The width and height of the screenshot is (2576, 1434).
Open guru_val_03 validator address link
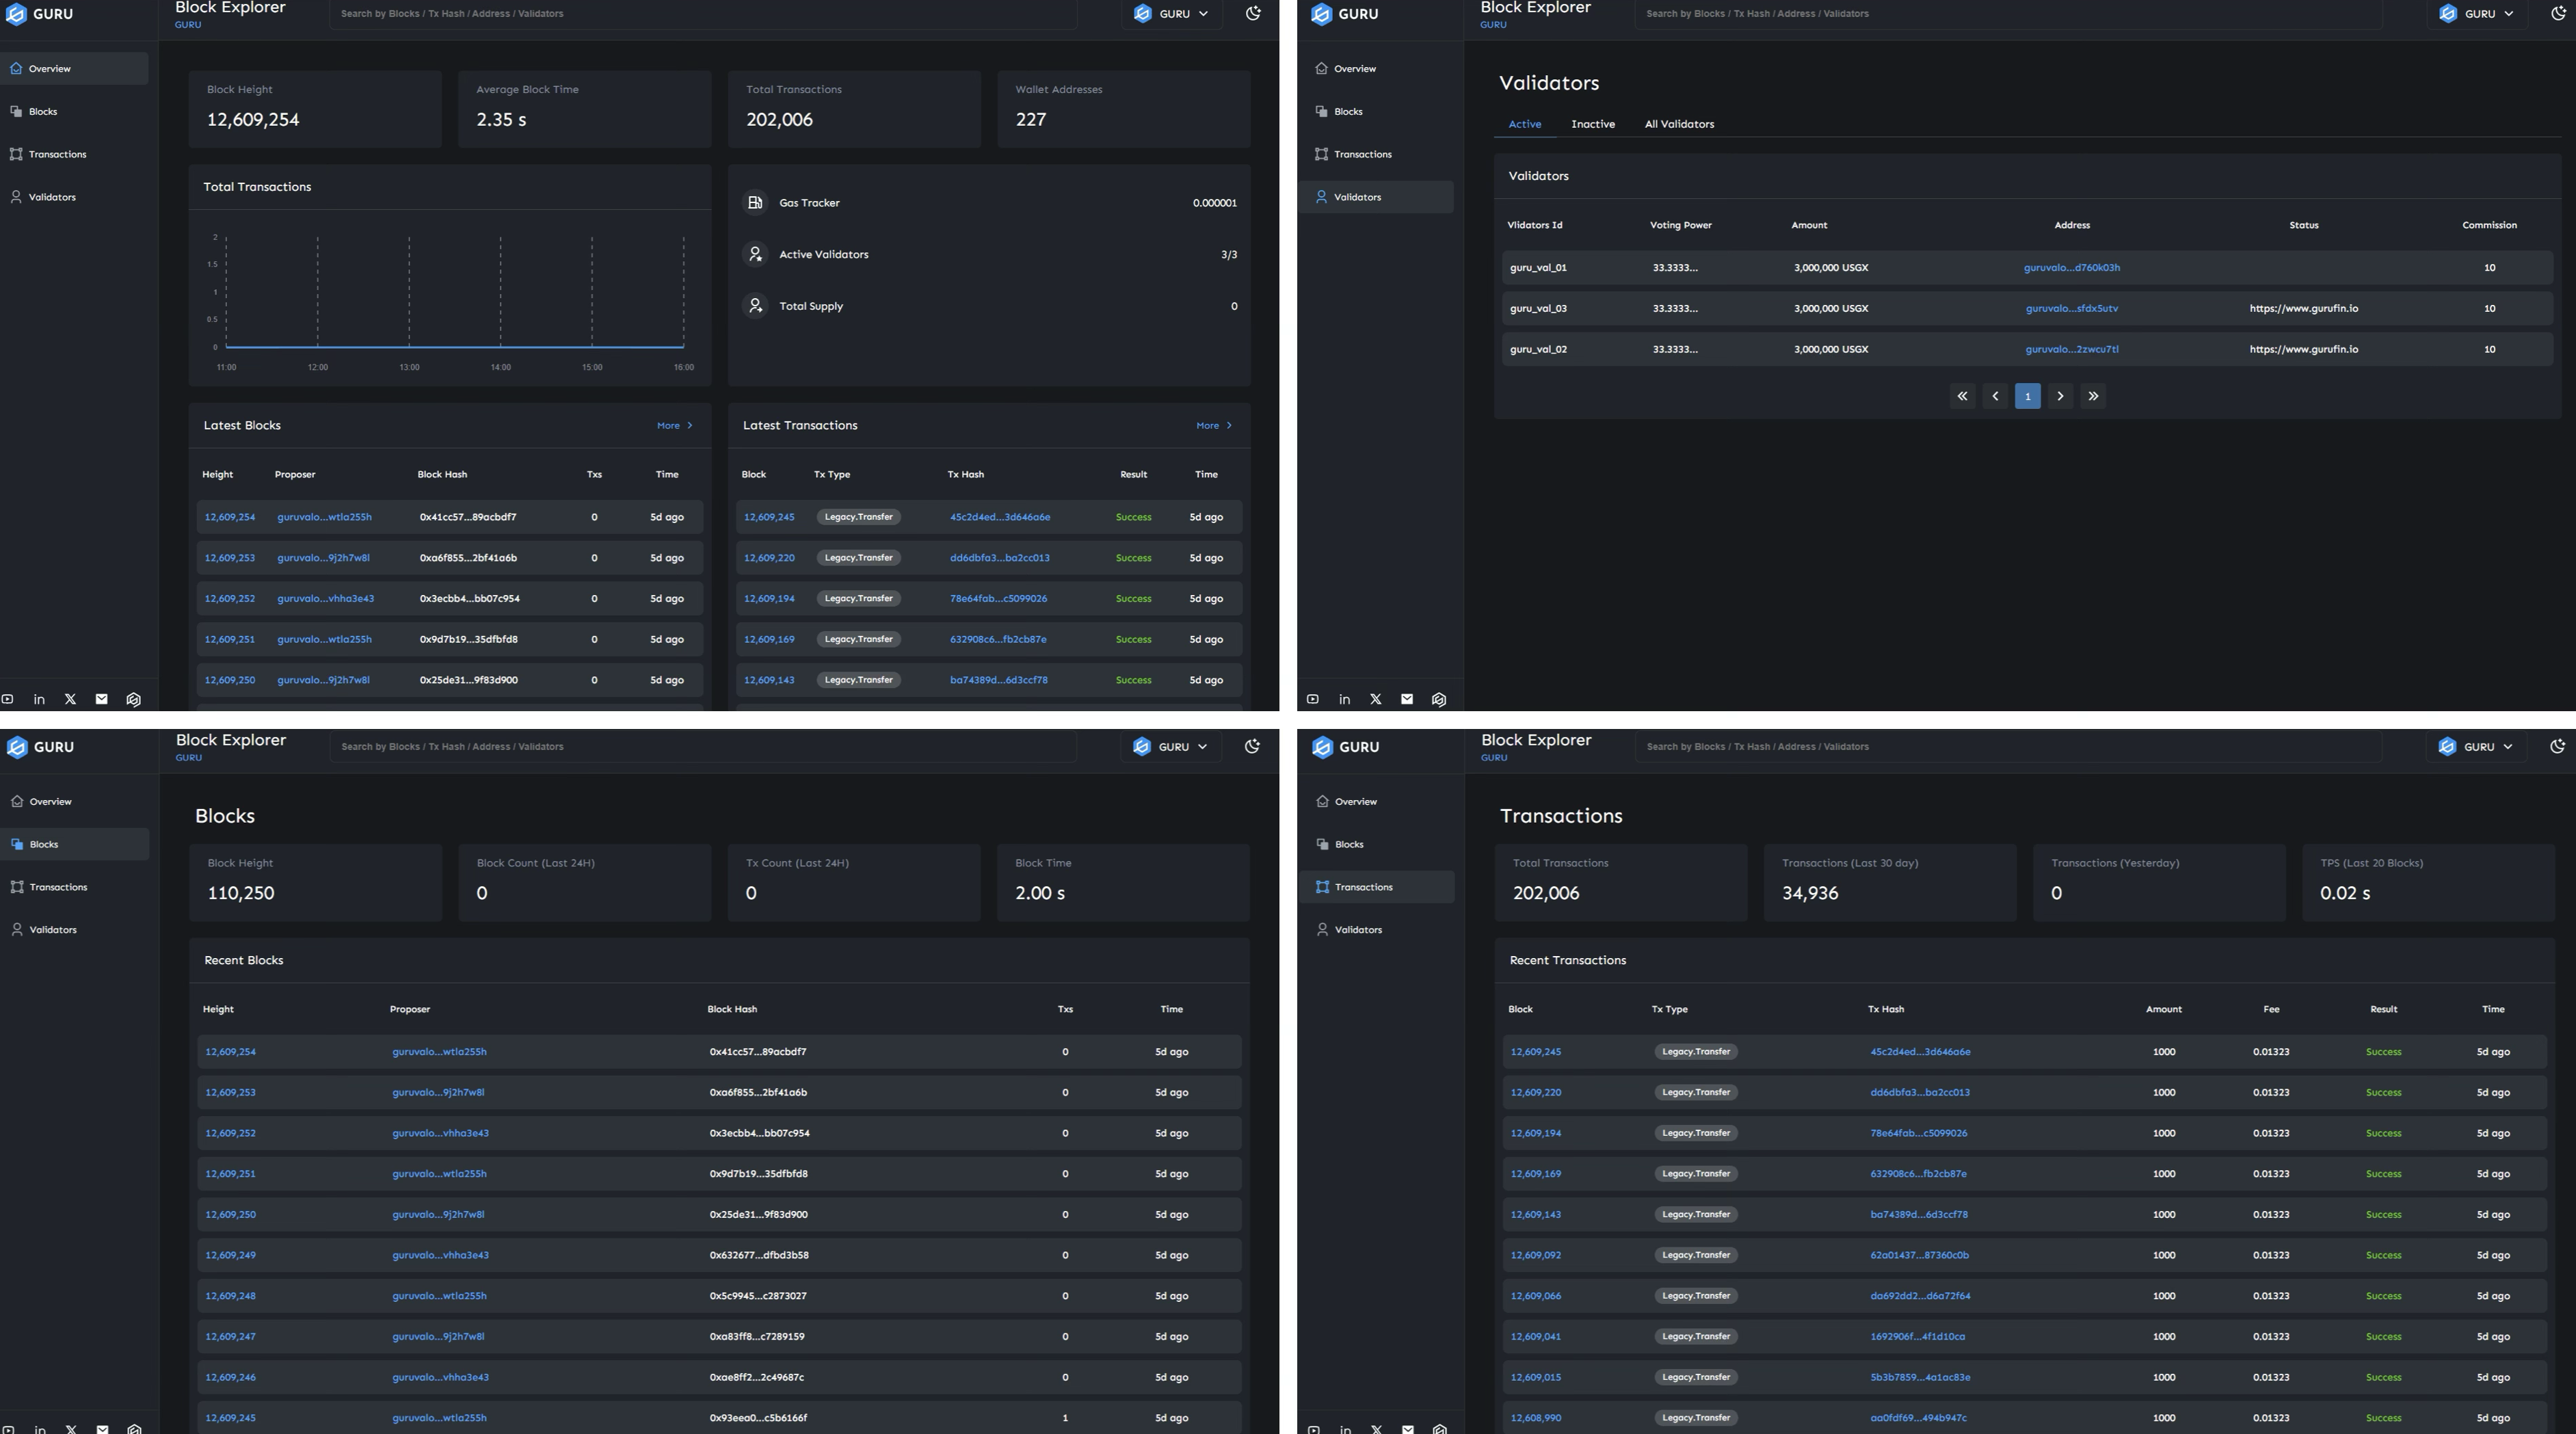[2071, 309]
